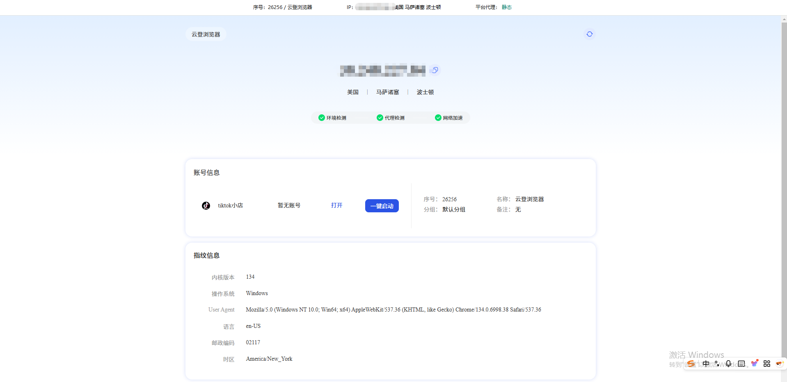Copy the masked IP using the copy icon
This screenshot has height=382, width=787.
coord(435,70)
